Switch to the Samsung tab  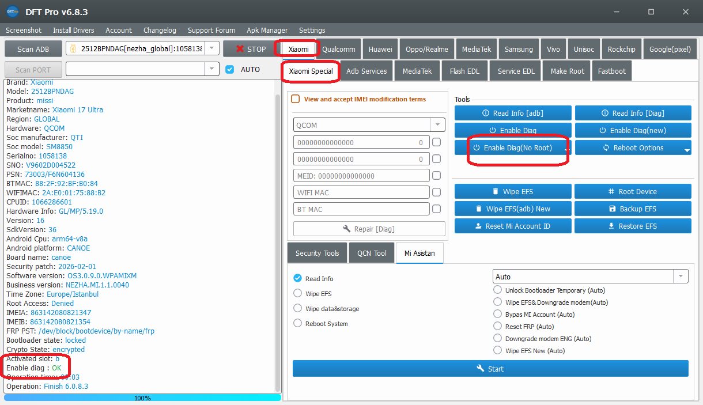coord(519,49)
